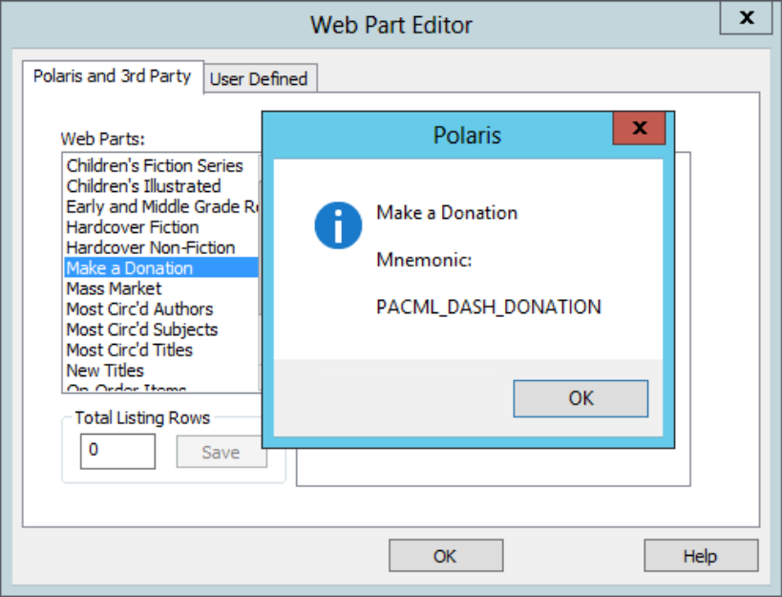Image resolution: width=782 pixels, height=597 pixels.
Task: Select Make a Donation list entry
Action: 130,268
